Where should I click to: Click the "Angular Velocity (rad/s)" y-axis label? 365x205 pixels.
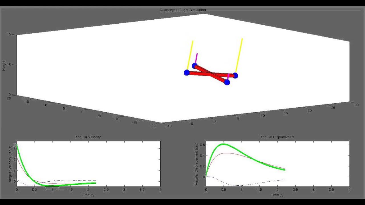tap(11, 164)
